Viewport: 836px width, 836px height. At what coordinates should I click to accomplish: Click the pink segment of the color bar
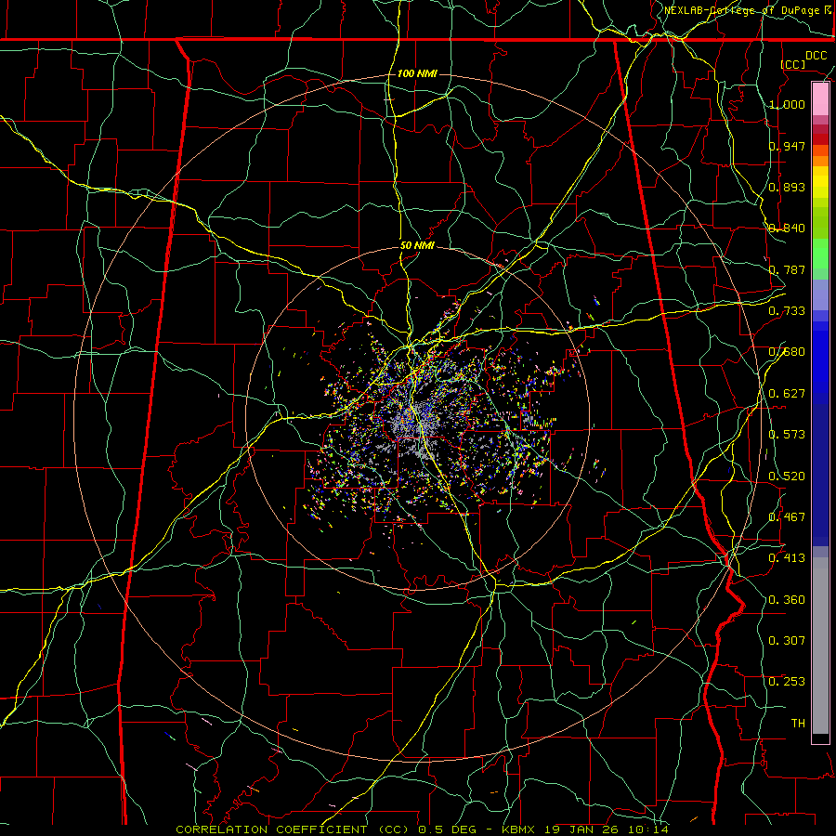tap(820, 99)
